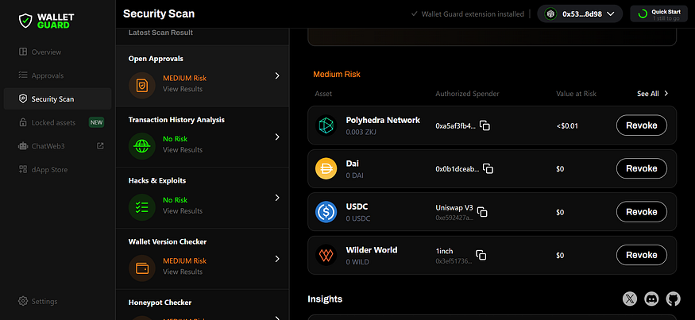Click the wallet avatar cube icon
The image size is (695, 320).
550,13
